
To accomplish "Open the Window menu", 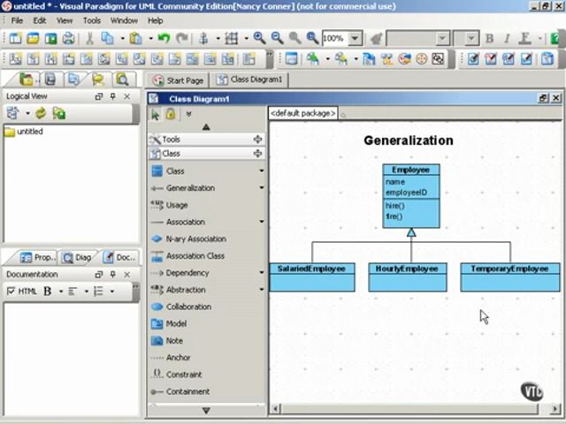I will tap(124, 20).
